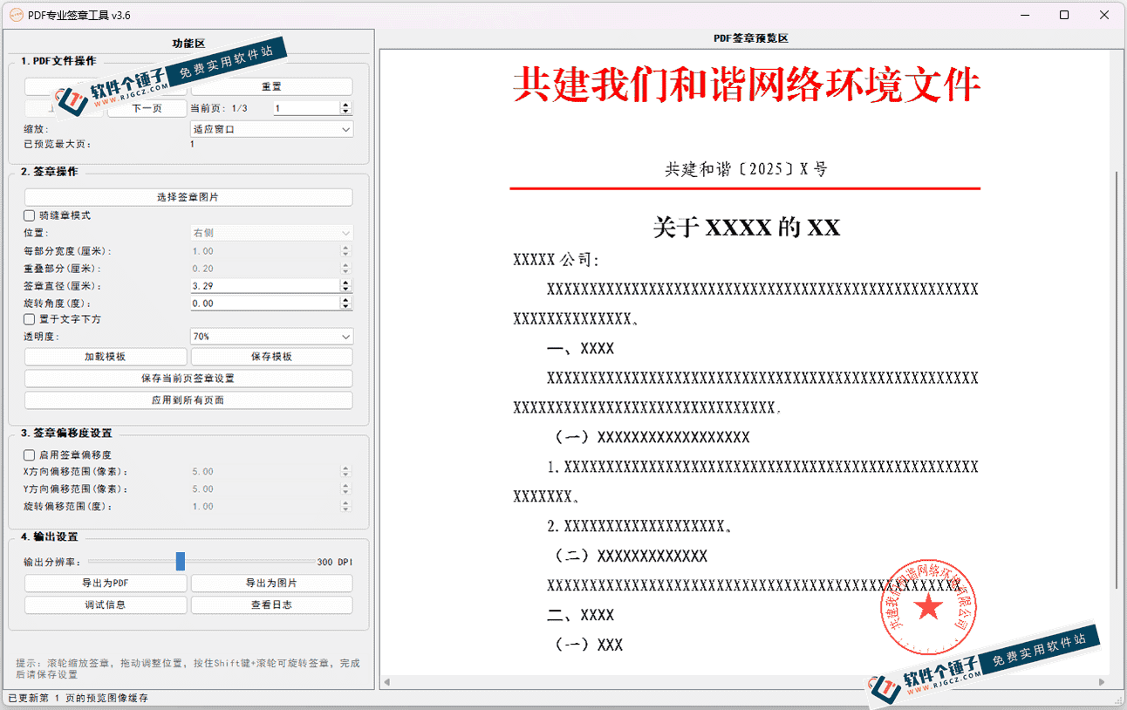Toggle the 置于文字下方 checkbox
Image resolution: width=1127 pixels, height=710 pixels.
click(30, 319)
